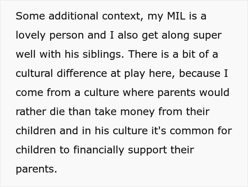Click the word "cultural" in fourth line
248x187 pixels.
34,73
